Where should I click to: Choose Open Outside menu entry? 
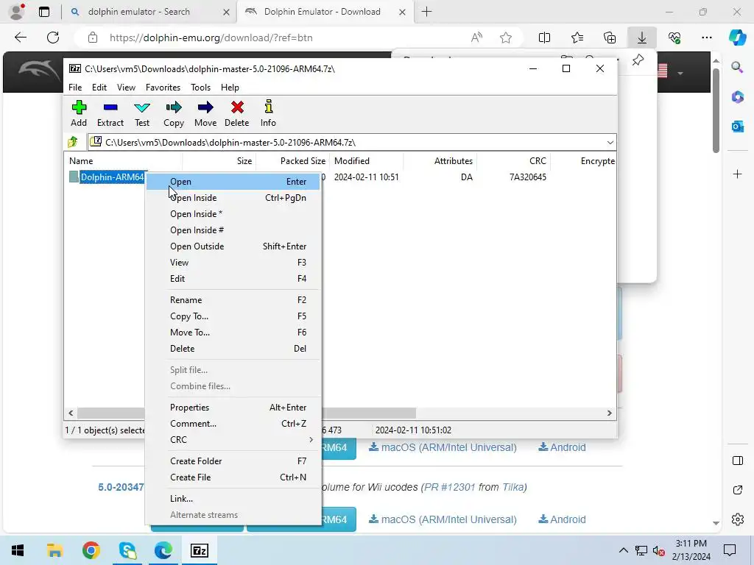233,246
